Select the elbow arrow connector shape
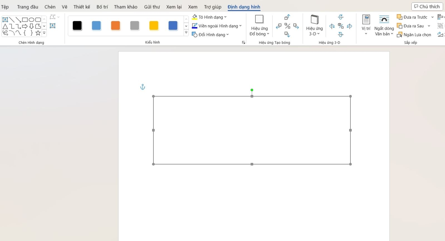The width and height of the screenshot is (445, 241). 18,26
